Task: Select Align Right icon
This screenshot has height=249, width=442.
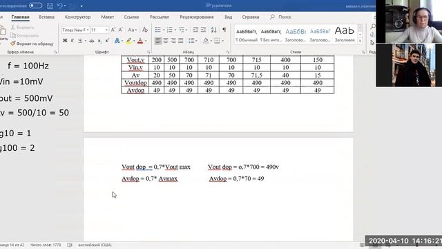Action: (x=173, y=41)
